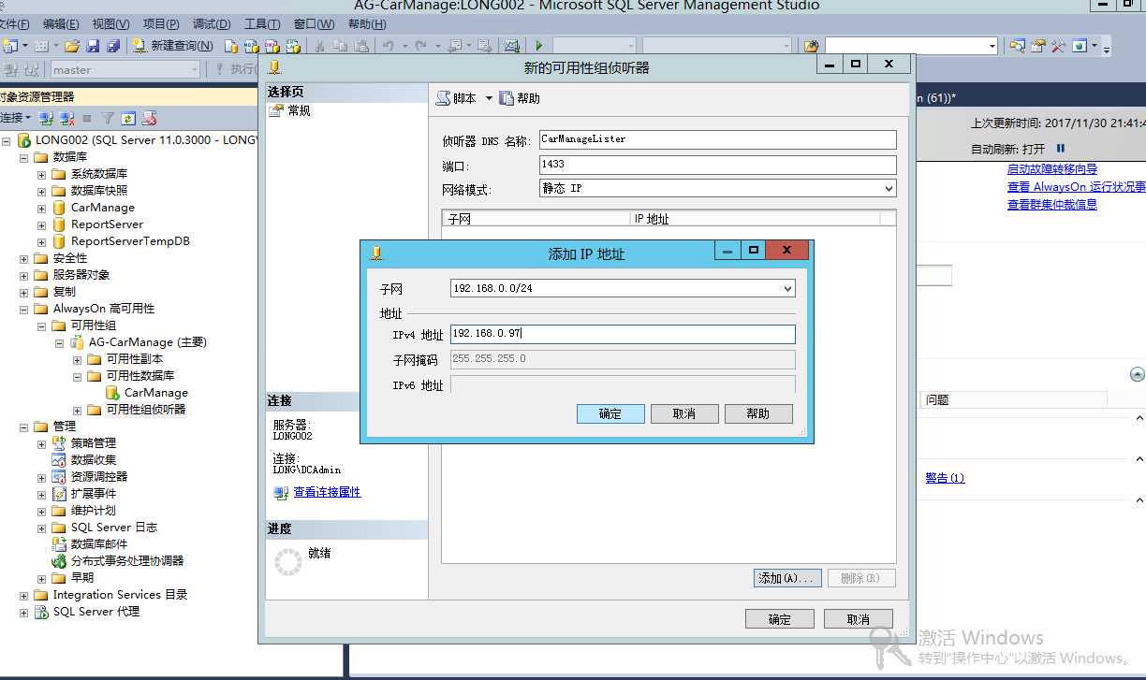Open the 视图(V) menu
Image resolution: width=1146 pixels, height=680 pixels.
111,24
